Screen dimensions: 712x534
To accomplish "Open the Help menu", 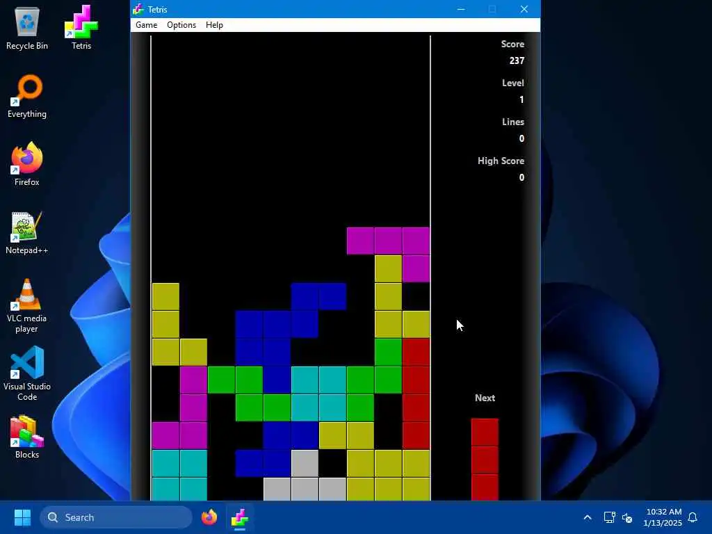I will pos(214,25).
